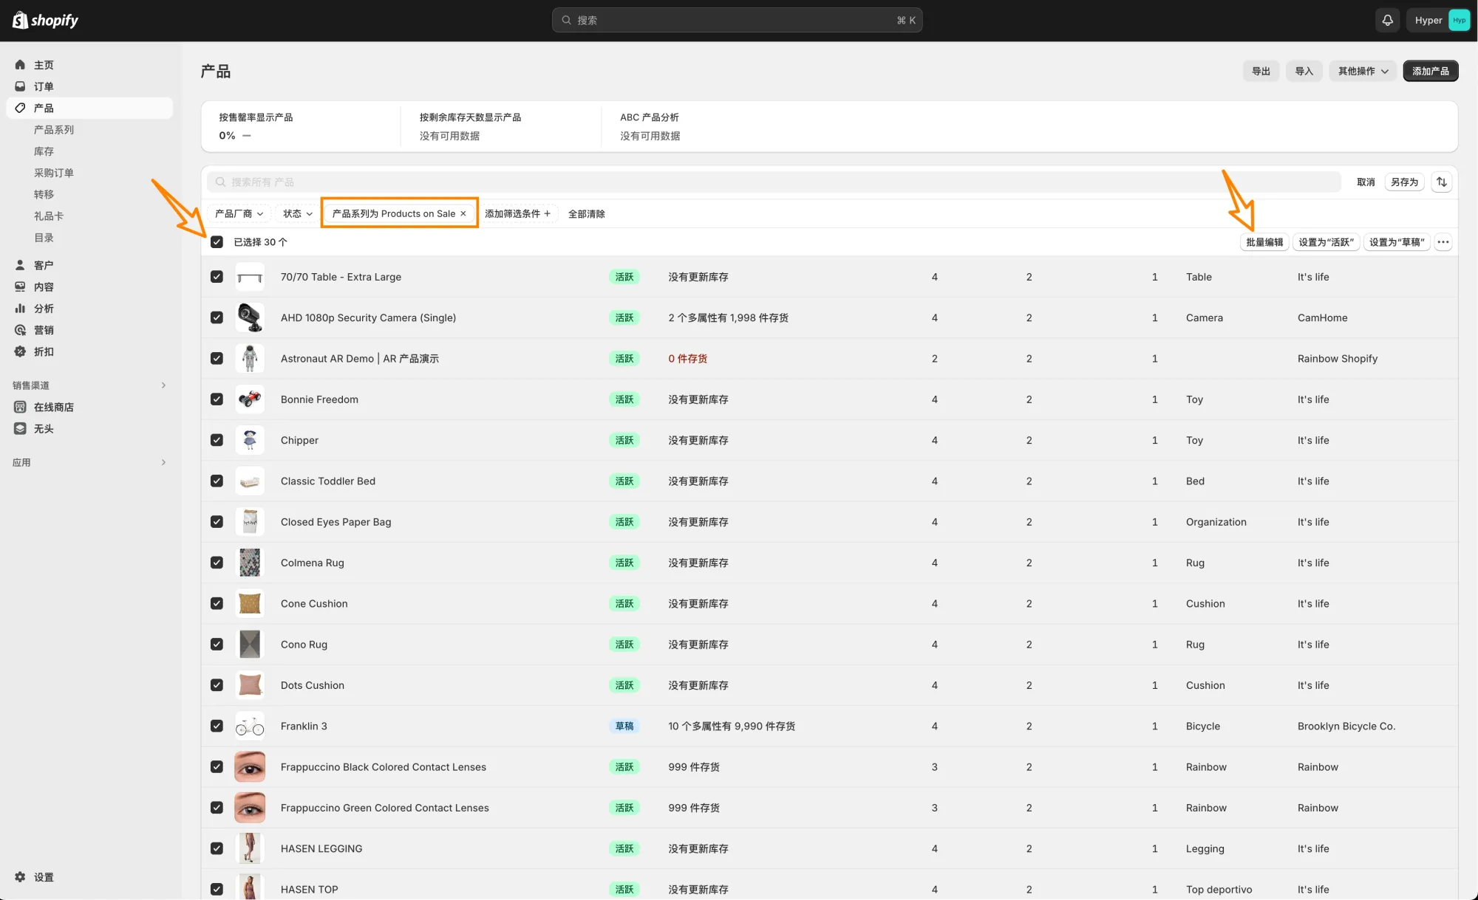Click the Classic Toddler Bed thumbnail
Viewport: 1478px width, 900px height.
point(250,481)
